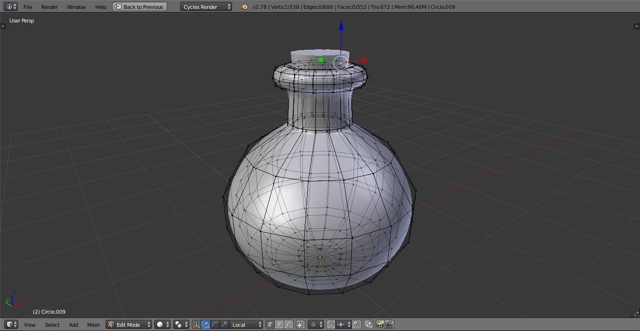The height and width of the screenshot is (331, 640).
Task: Click the OpenGL render image camera icon
Action: 380,324
